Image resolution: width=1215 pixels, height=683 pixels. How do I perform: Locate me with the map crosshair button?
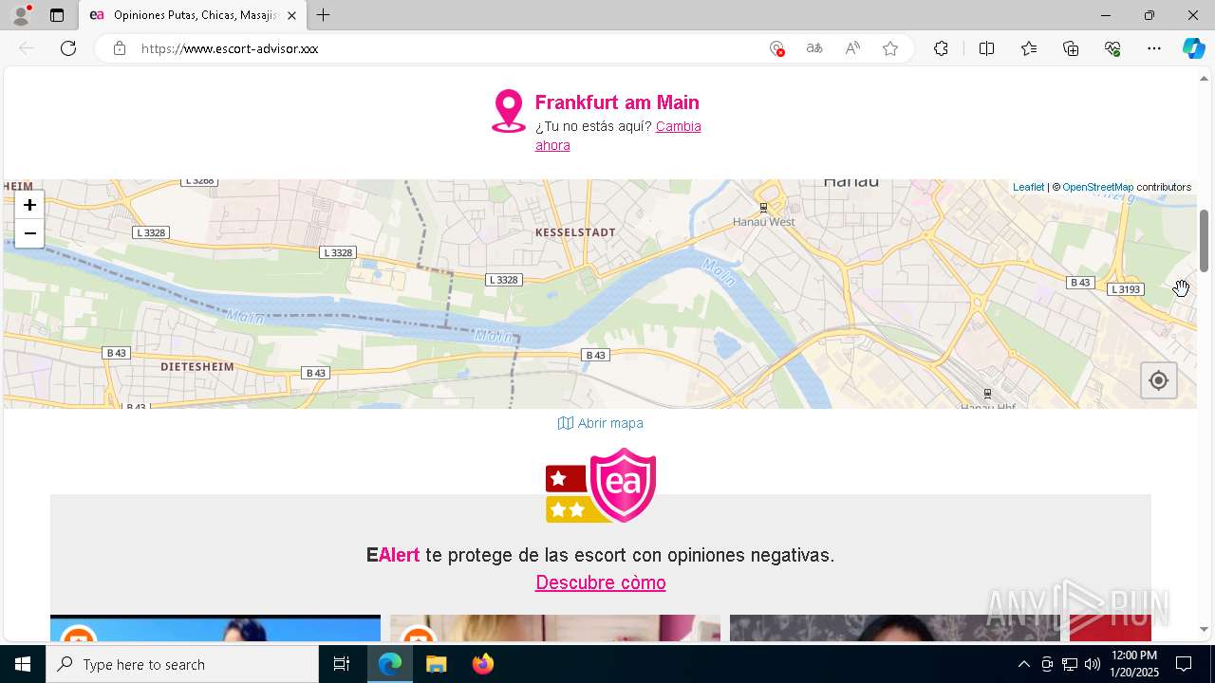(x=1158, y=380)
